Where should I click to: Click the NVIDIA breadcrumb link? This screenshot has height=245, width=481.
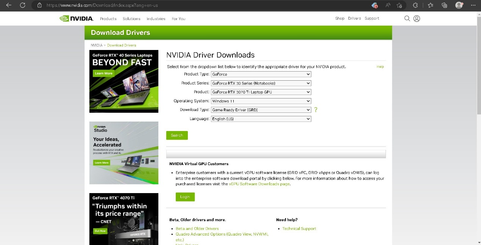pos(97,45)
